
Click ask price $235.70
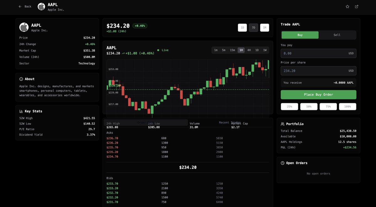[x=112, y=147]
